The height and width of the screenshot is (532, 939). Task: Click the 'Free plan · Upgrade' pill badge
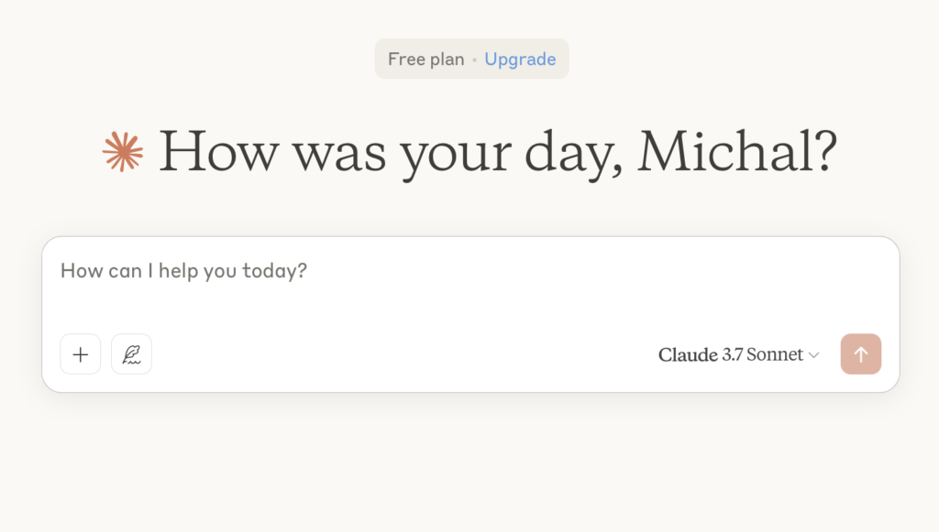coord(472,60)
